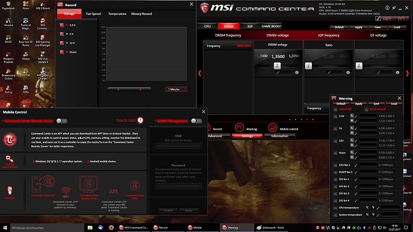Click the System requirement key icon
The width and height of the screenshot is (413, 232).
tap(9, 159)
